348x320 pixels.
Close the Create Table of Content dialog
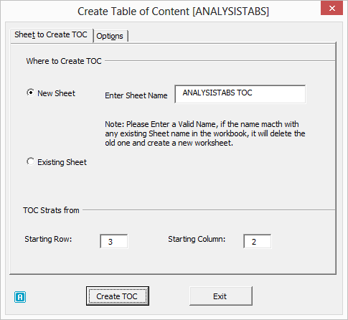click(331, 9)
